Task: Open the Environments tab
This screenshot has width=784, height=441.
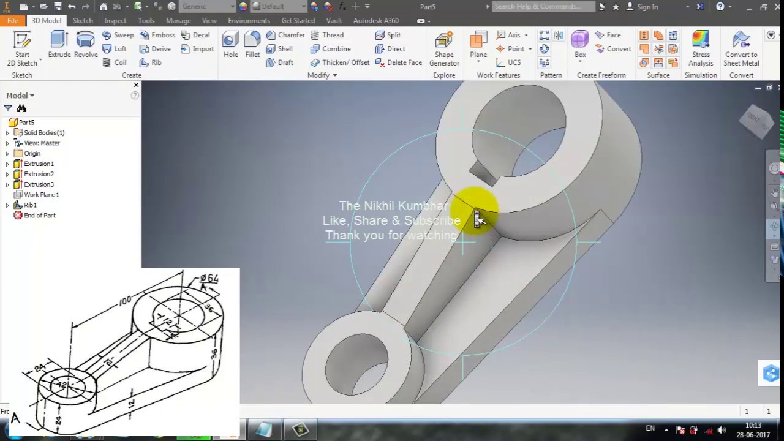Action: 249,20
